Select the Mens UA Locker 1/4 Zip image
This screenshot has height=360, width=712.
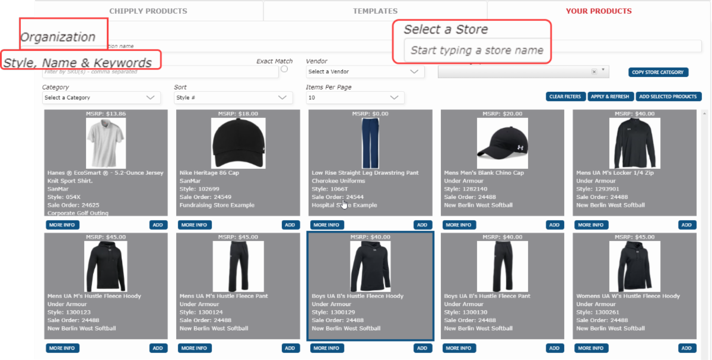tap(635, 143)
